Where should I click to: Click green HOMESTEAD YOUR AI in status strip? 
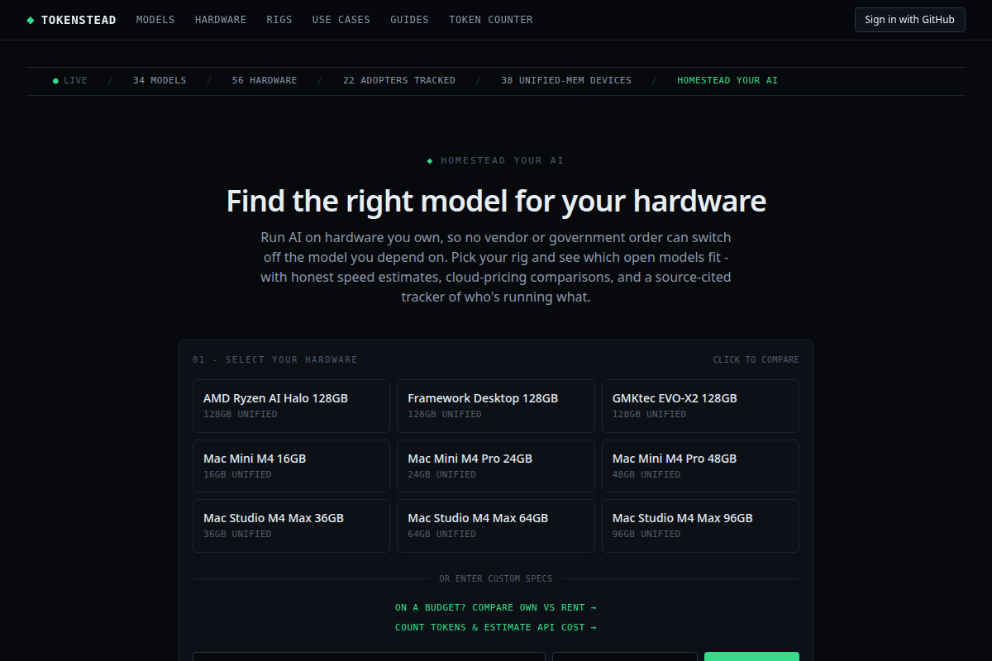727,81
